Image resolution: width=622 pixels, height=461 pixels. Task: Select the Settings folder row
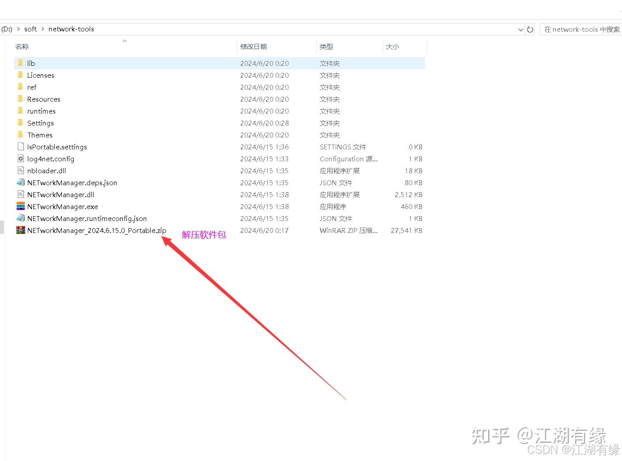pos(41,123)
